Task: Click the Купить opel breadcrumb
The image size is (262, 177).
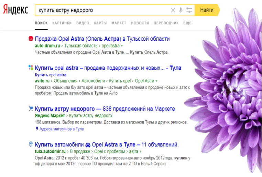Action: click(x=120, y=81)
